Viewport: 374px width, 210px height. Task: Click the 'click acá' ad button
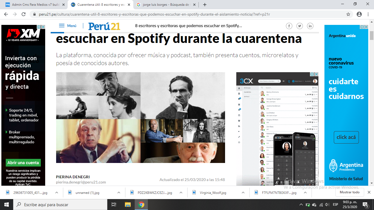coord(346,137)
